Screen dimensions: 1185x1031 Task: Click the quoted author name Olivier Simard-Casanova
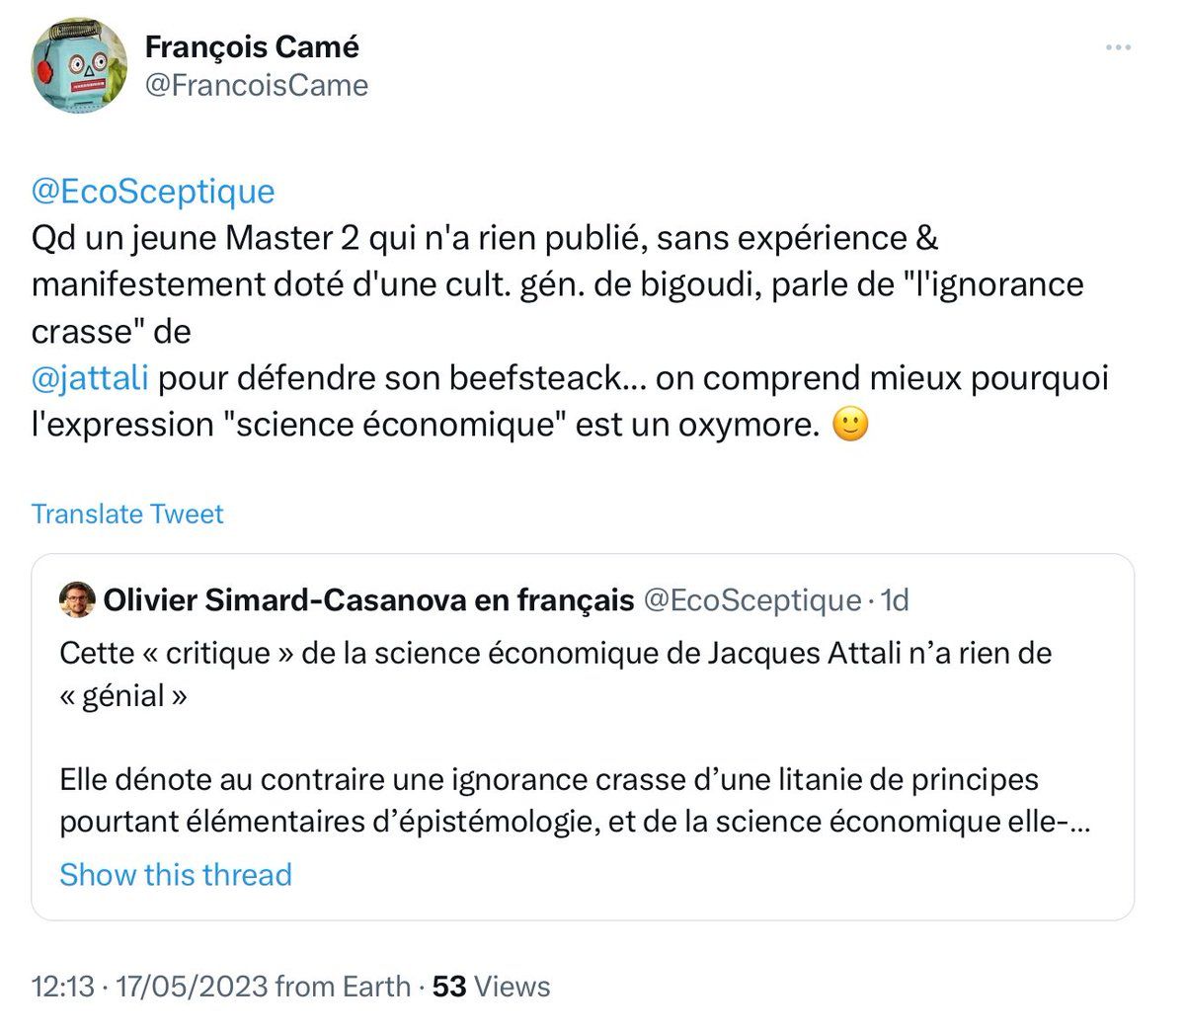368,599
